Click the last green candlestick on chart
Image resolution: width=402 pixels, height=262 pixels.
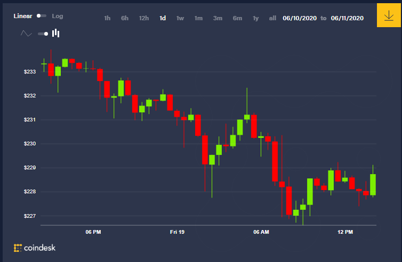tap(373, 184)
